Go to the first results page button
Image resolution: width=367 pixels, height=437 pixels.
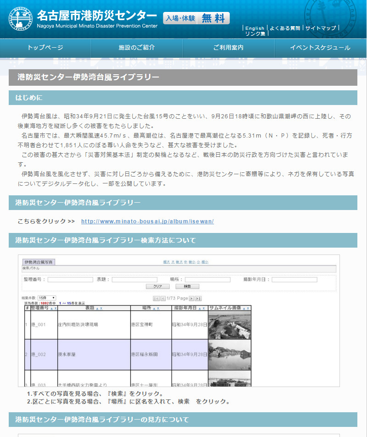[156, 299]
